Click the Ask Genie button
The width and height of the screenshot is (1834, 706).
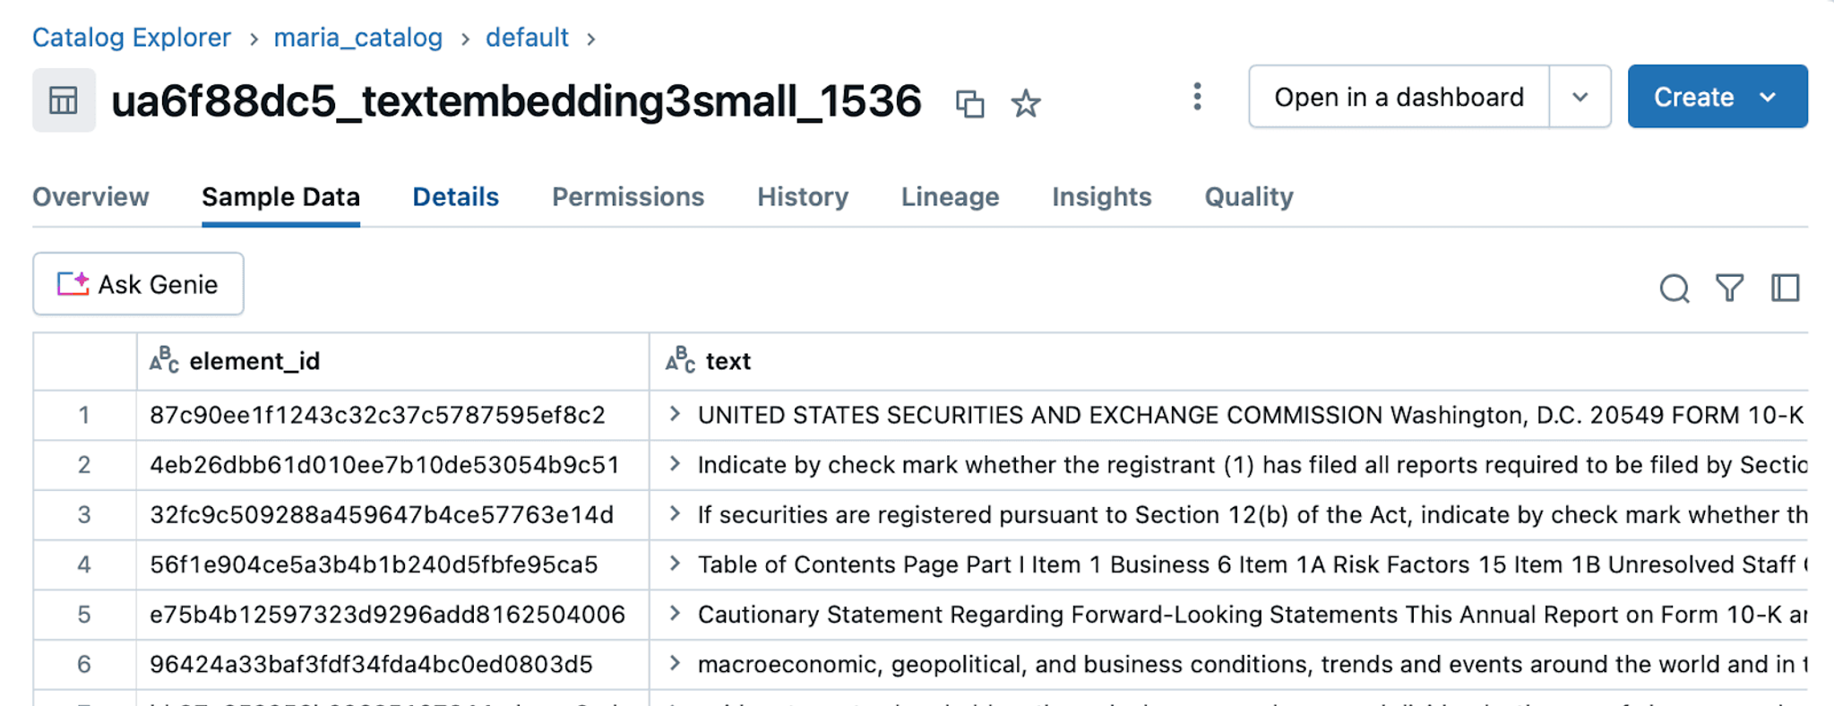pyautogui.click(x=138, y=284)
